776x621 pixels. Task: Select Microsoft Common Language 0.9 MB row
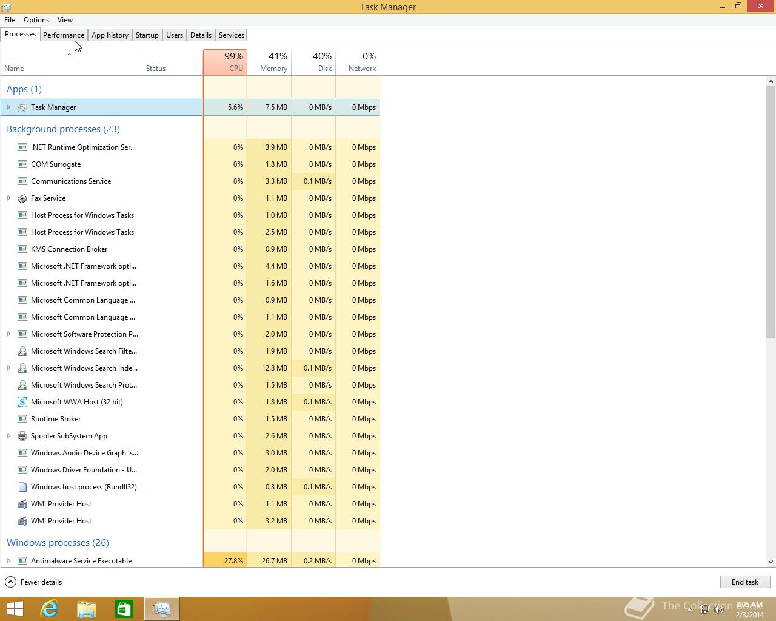(x=190, y=300)
